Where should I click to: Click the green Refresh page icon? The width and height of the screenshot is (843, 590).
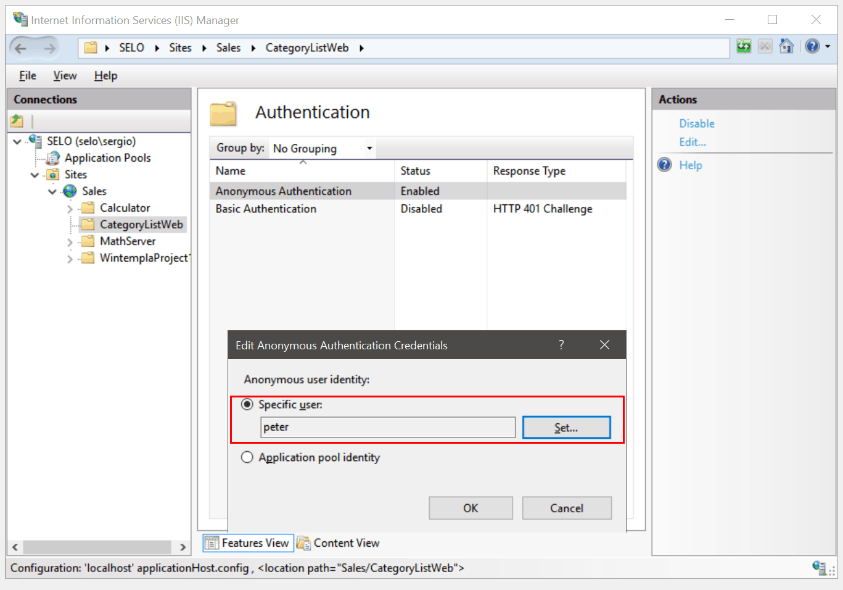point(744,46)
